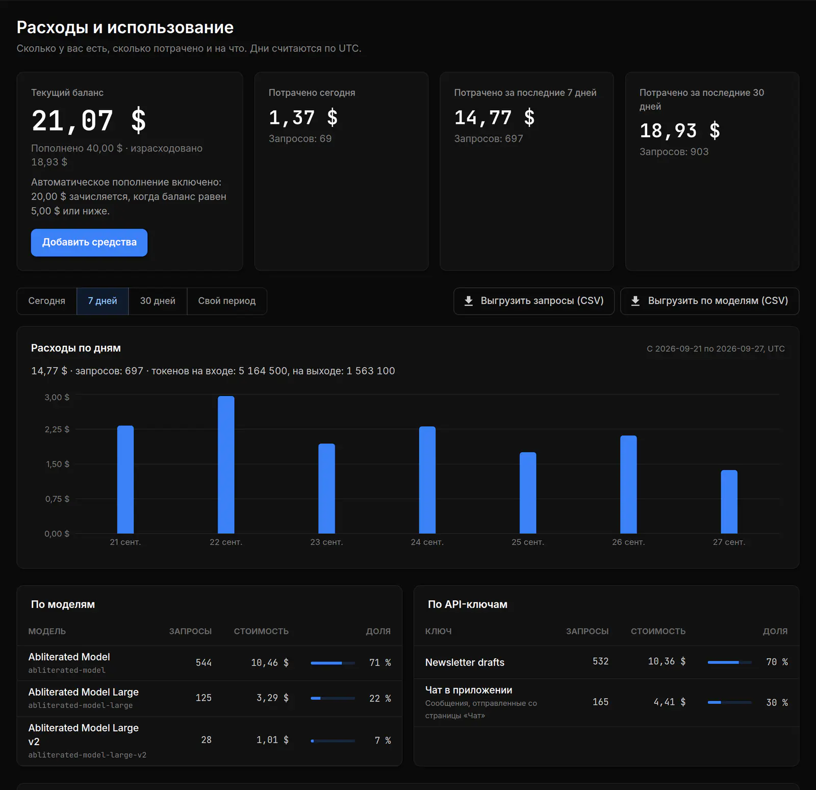Select the bar for 25 сент.
Screen dimensions: 816x790
point(528,493)
